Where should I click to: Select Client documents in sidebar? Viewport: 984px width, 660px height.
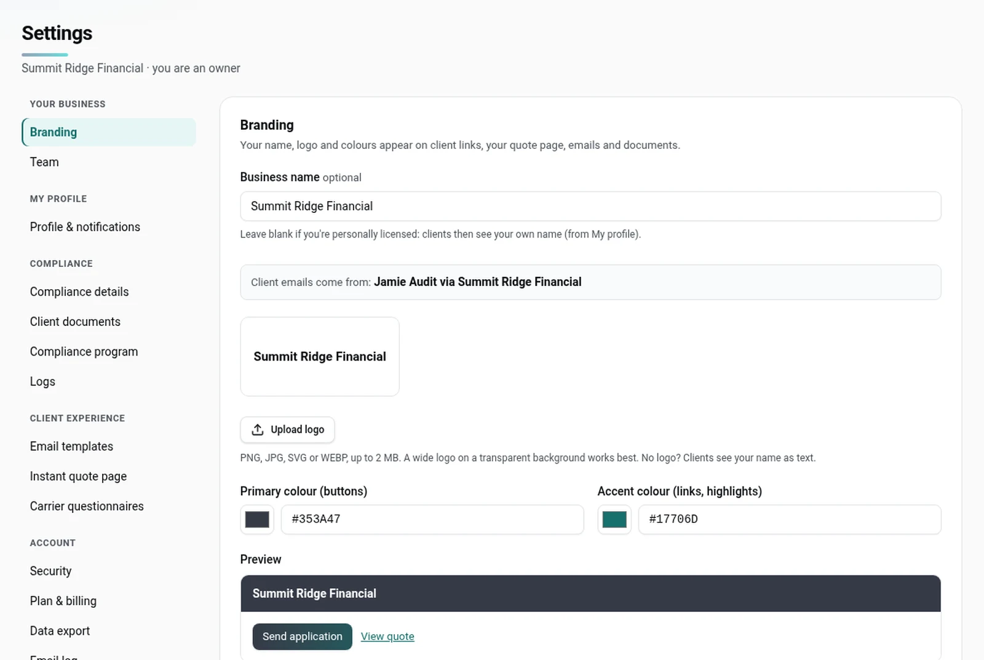[109, 322]
